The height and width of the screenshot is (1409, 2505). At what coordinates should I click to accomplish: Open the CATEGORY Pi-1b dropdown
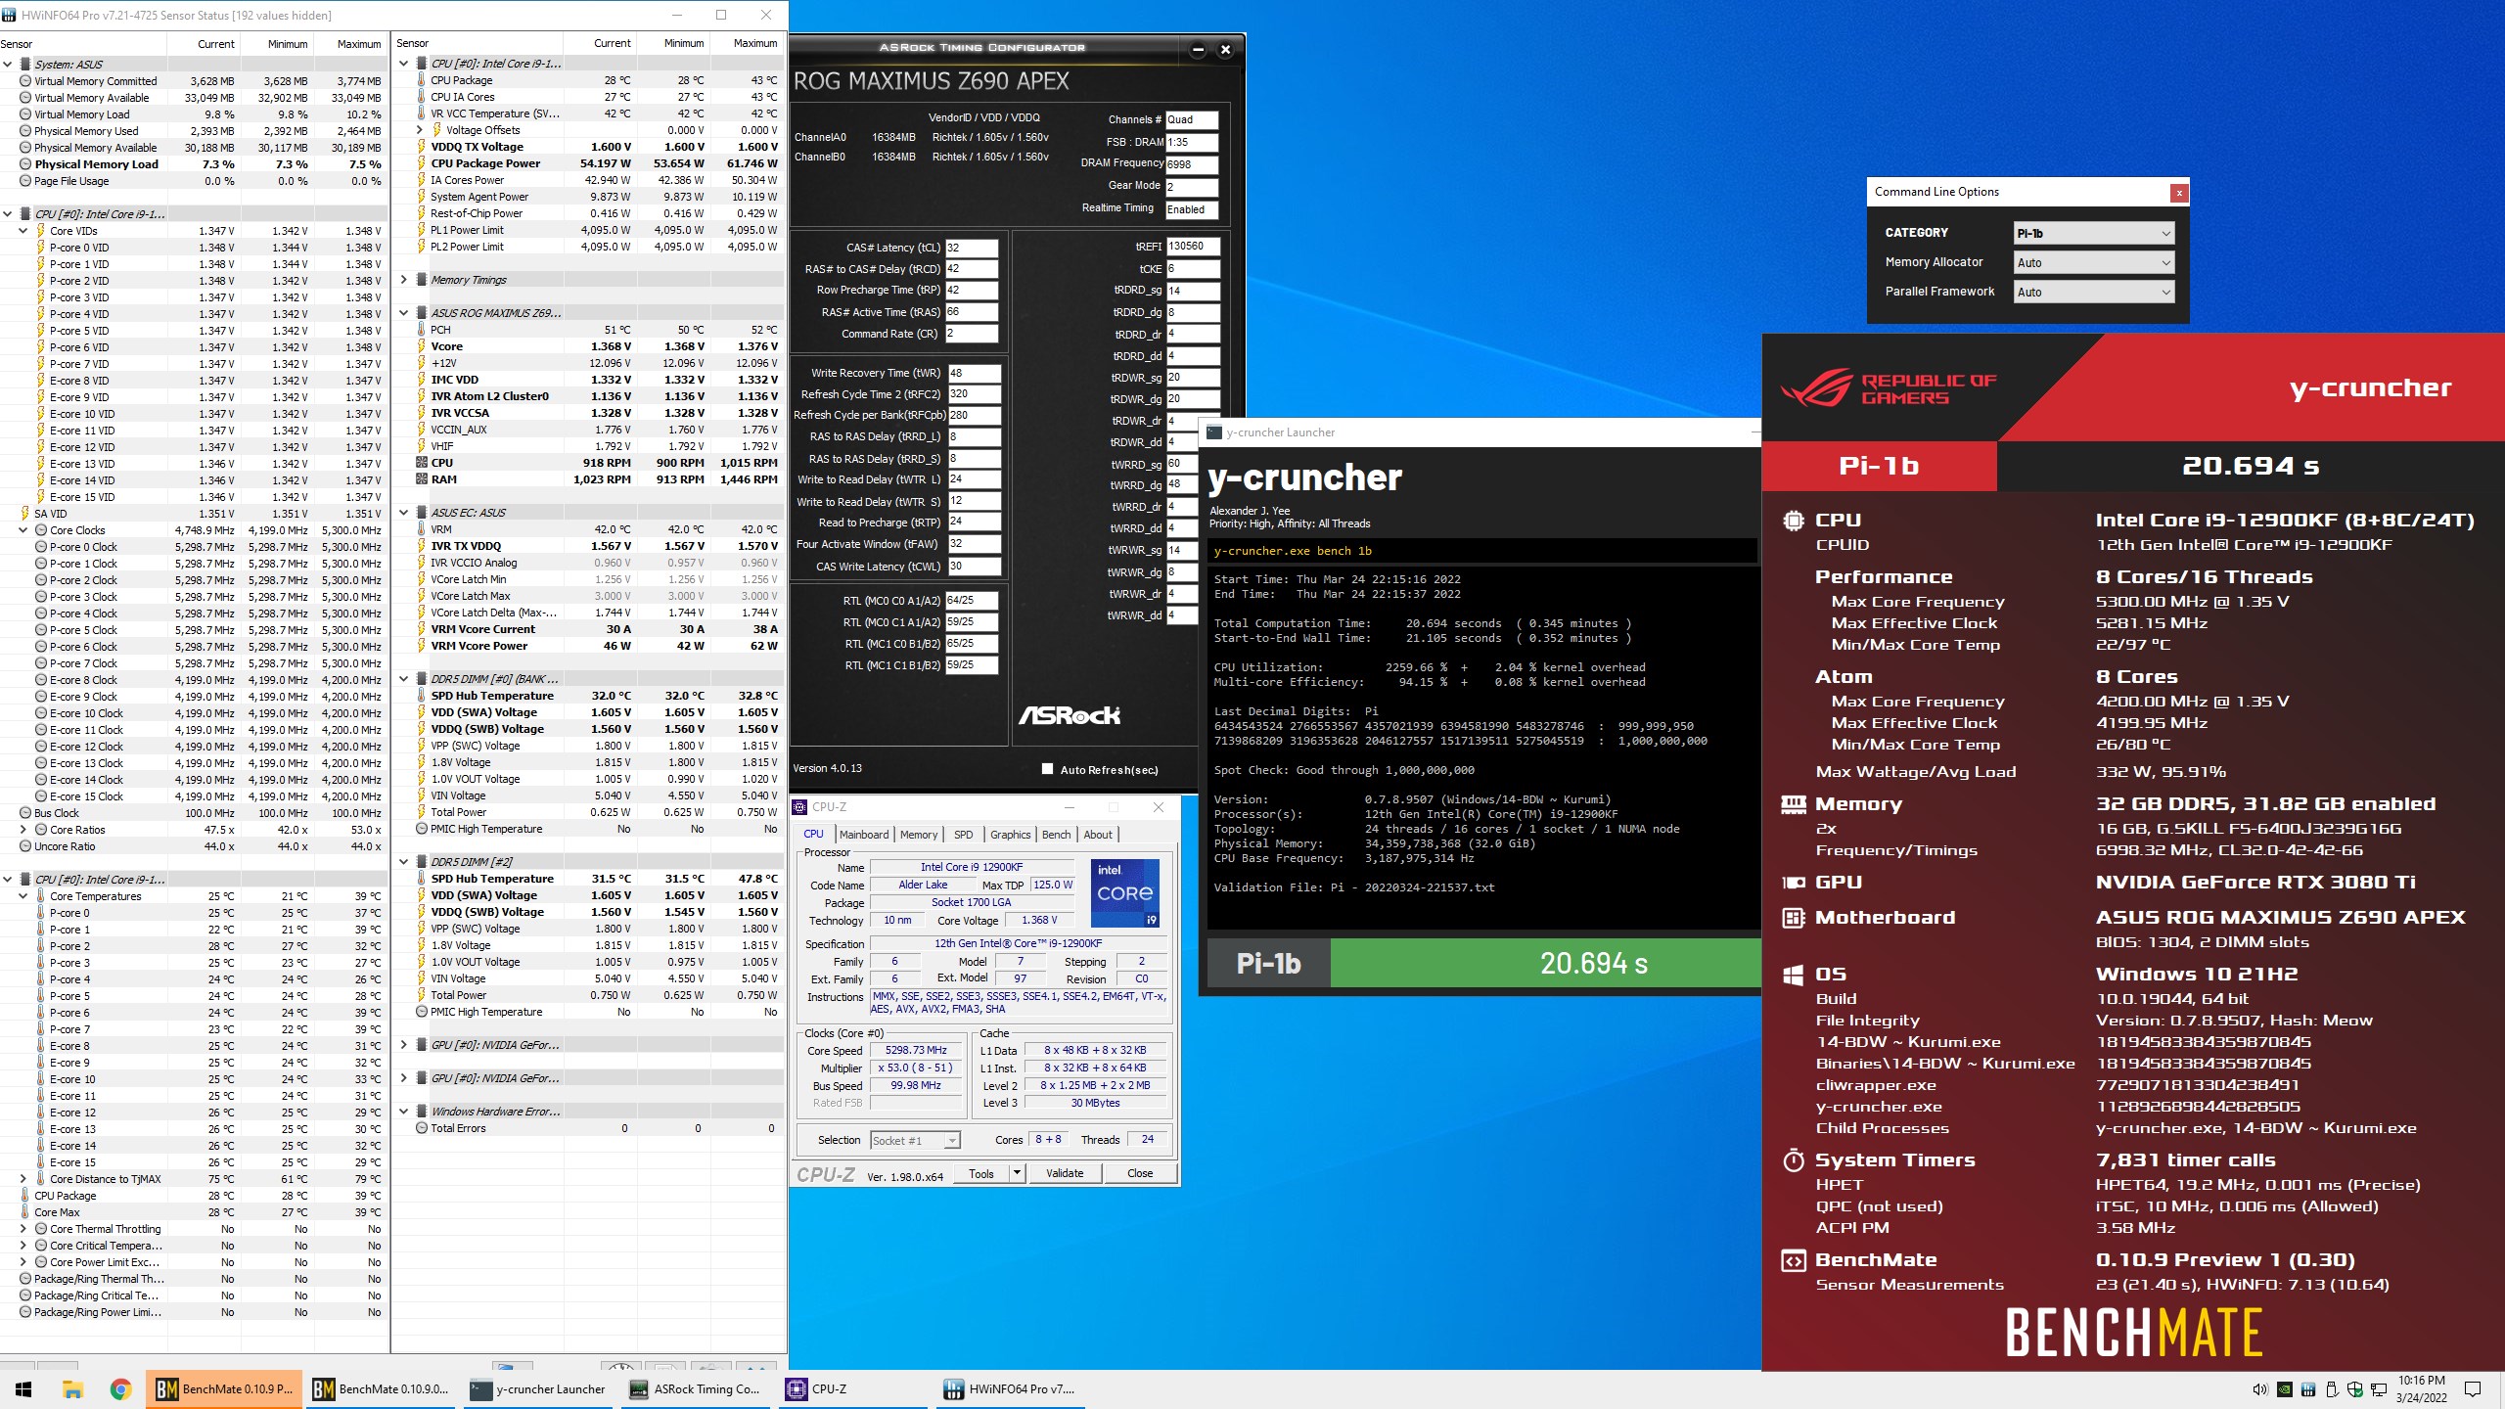(2094, 233)
